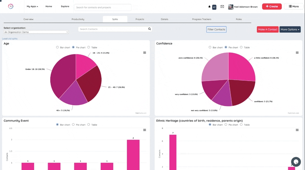
Task: Click the 47 notification count badge
Action: click(x=214, y=7)
